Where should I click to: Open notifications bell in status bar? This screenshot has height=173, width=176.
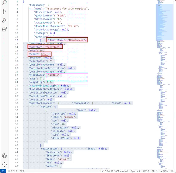172,171
